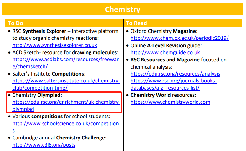246x151 pixels.
Task: Follow the rsc.org journals-books-databases link
Action: tap(173, 81)
